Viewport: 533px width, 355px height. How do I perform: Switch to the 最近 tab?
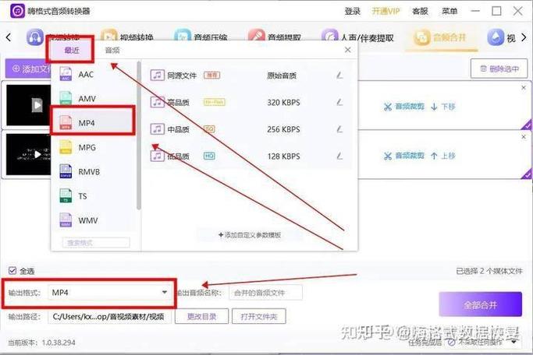tap(71, 50)
